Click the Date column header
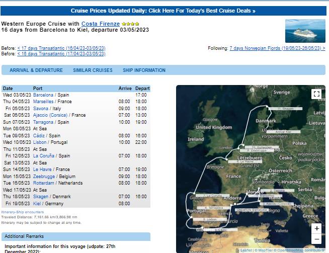Image resolution: width=329 pixels, height=253 pixels. (x=8, y=89)
